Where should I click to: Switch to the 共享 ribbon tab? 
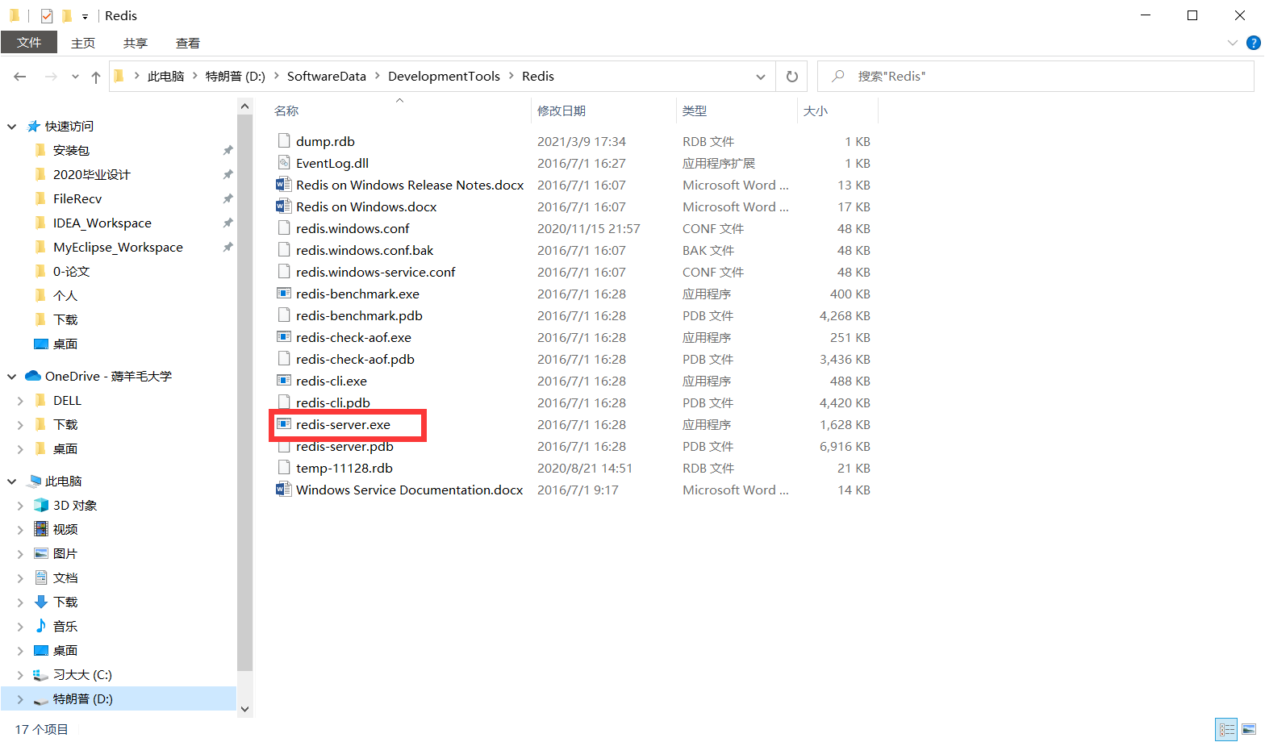(x=136, y=43)
